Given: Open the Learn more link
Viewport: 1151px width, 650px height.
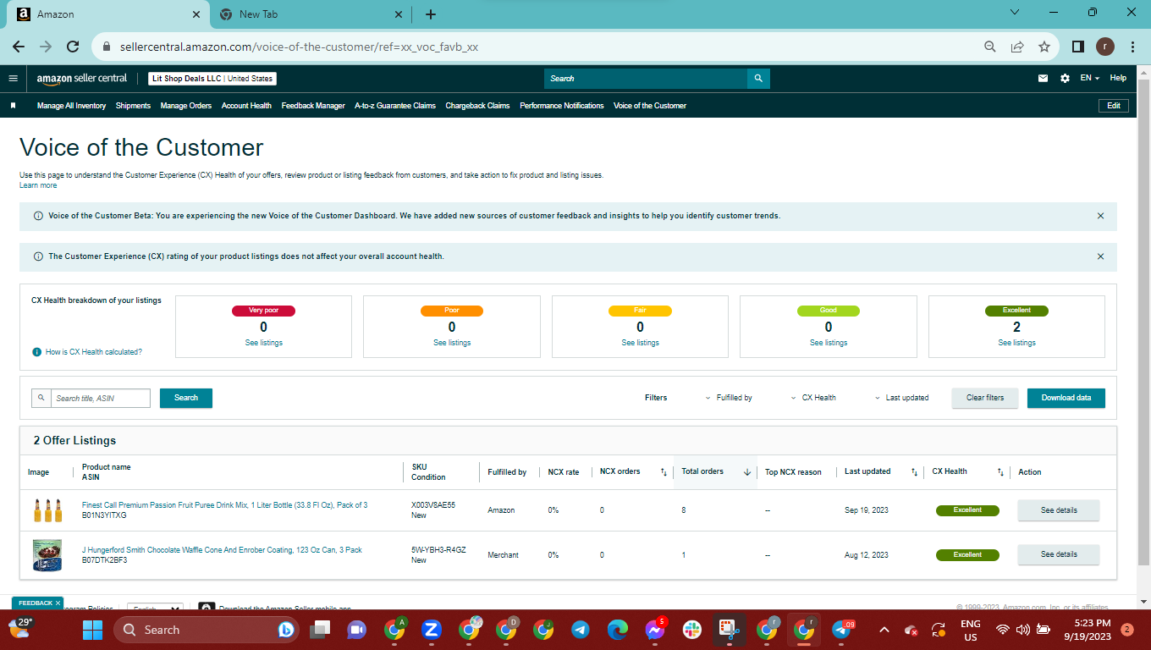Looking at the screenshot, I should (38, 185).
